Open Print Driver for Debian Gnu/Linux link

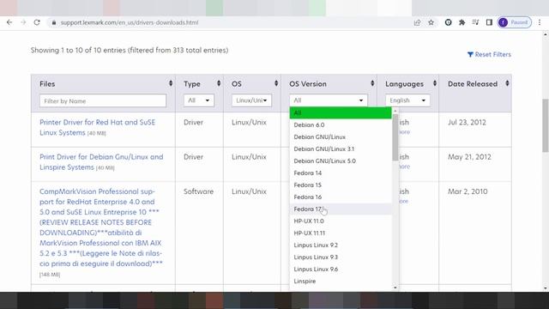coord(101,162)
